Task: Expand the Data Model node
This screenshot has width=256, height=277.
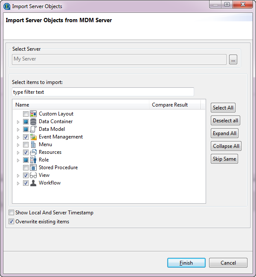Action: tap(18, 130)
